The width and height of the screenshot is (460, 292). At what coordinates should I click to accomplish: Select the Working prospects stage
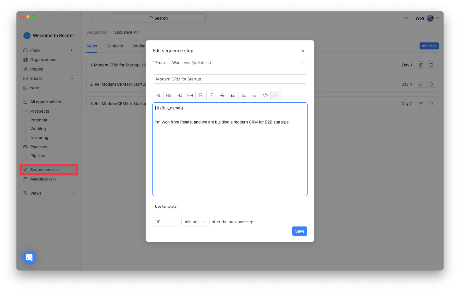coord(38,129)
